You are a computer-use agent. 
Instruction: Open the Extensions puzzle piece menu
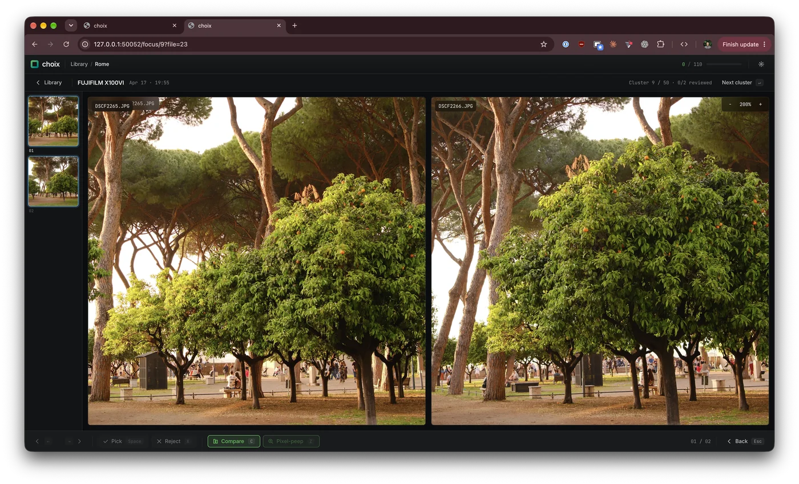coord(660,44)
